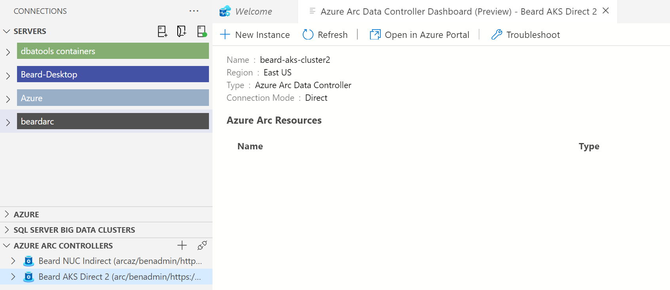This screenshot has height=290, width=670.
Task: Select the Beard-Desktop group row
Action: 113,74
